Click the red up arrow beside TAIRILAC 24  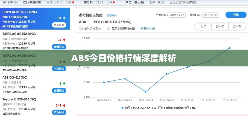click(64, 40)
